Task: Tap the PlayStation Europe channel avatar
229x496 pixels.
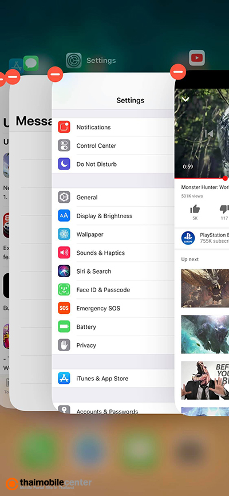Action: [x=188, y=238]
